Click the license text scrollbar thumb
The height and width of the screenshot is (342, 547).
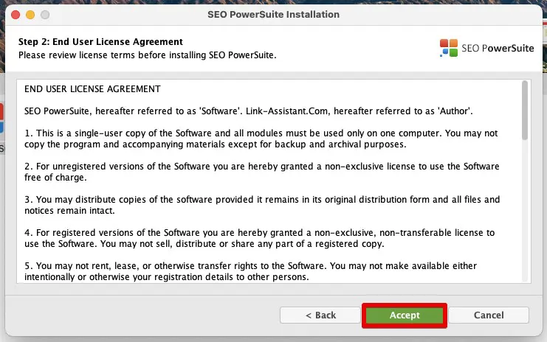[x=525, y=111]
